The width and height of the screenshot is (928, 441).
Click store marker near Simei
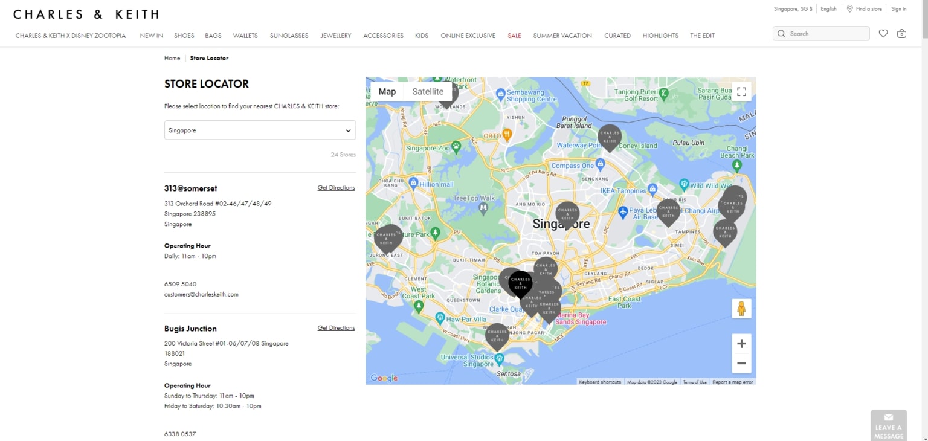click(725, 234)
